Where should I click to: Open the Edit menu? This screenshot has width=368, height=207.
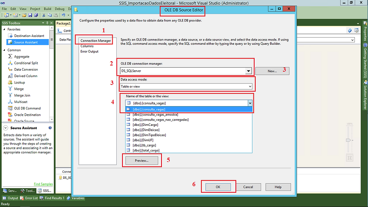13,9
